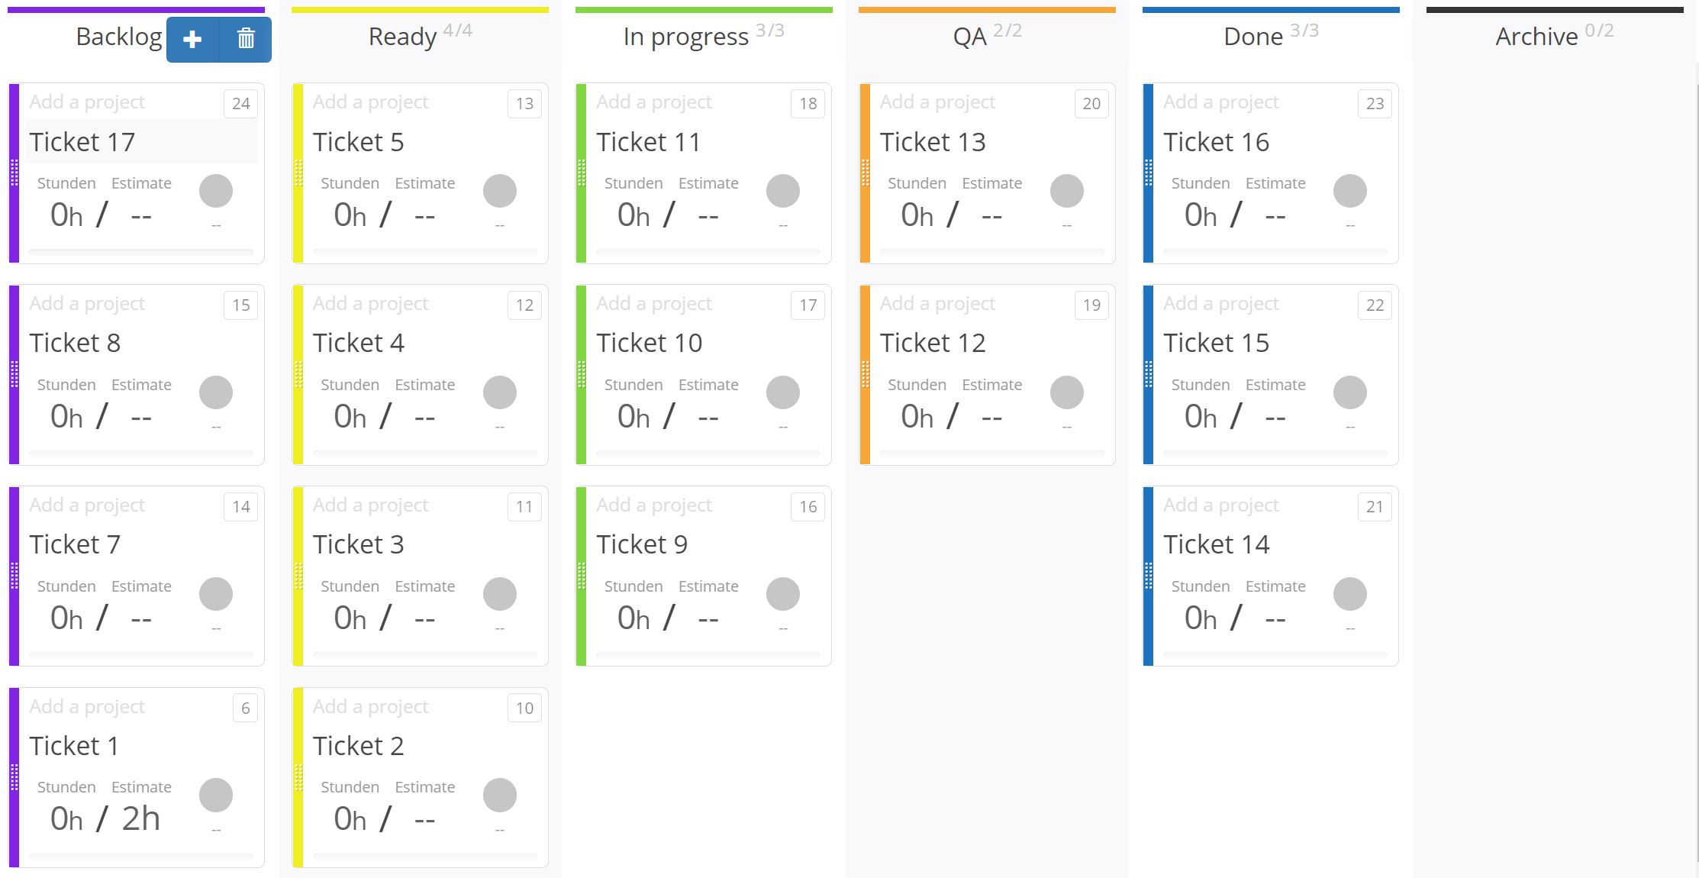1699x878 pixels.
Task: Click the avatar circle on Ticket 5
Action: pos(499,191)
